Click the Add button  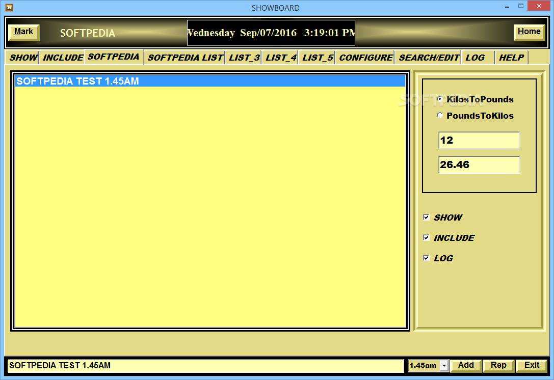466,366
